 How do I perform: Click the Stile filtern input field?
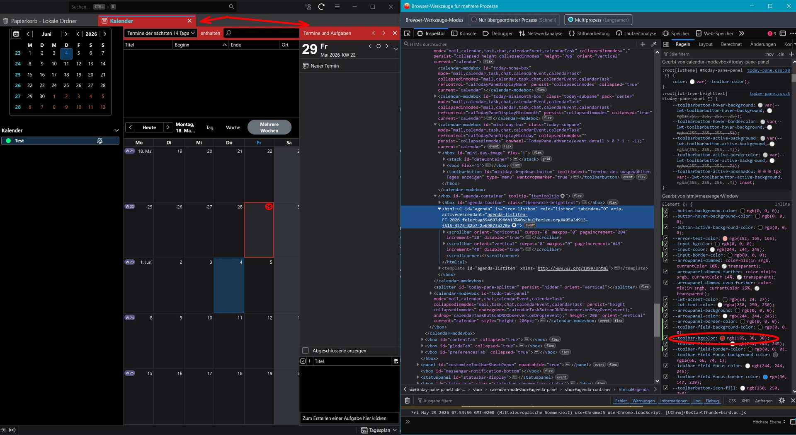pos(712,54)
